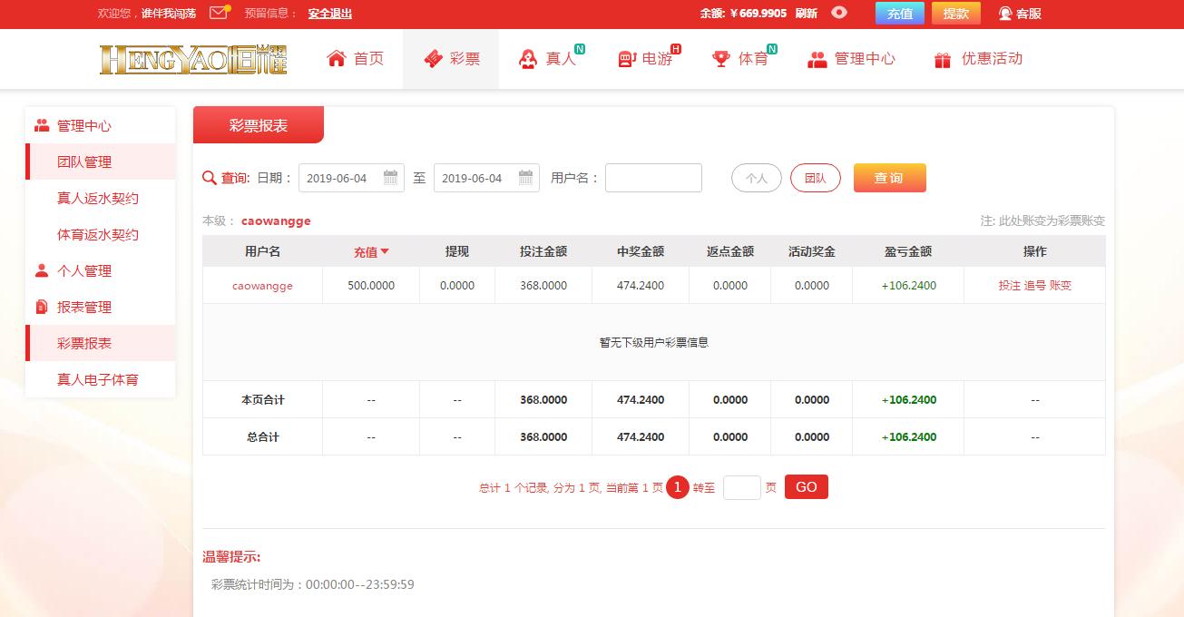Select 真人电子体育 in sidebar

[x=100, y=379]
